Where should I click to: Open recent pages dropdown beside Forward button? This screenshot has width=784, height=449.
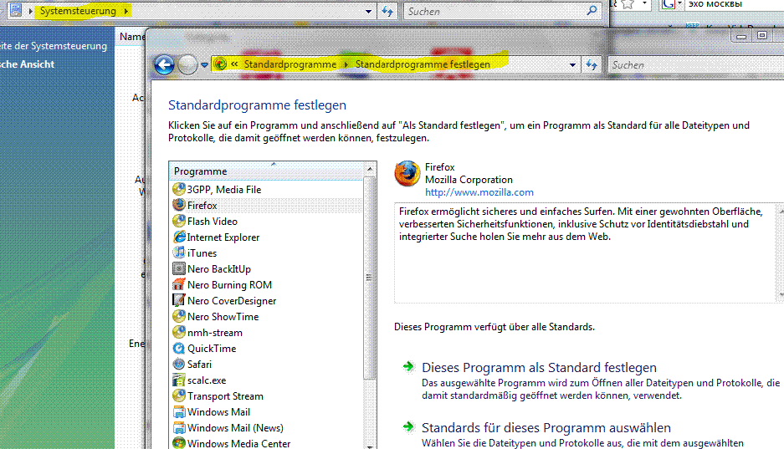[204, 65]
